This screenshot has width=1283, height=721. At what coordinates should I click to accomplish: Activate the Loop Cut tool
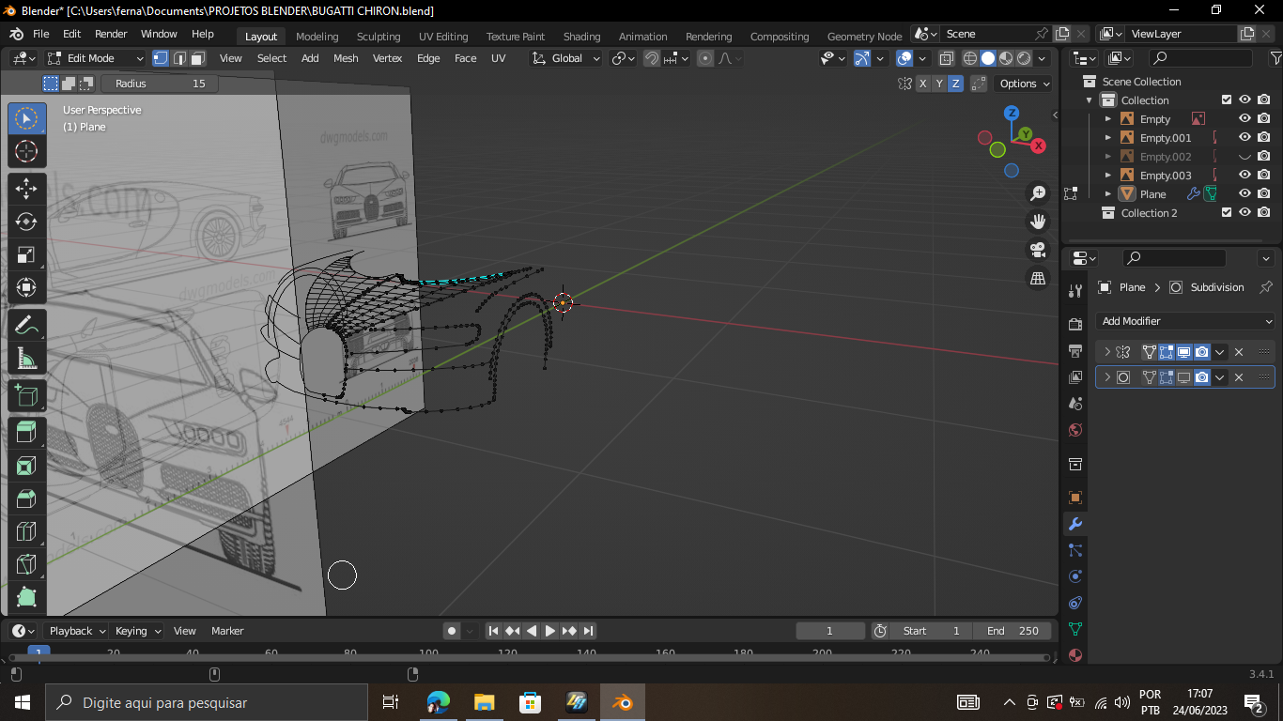[26, 531]
